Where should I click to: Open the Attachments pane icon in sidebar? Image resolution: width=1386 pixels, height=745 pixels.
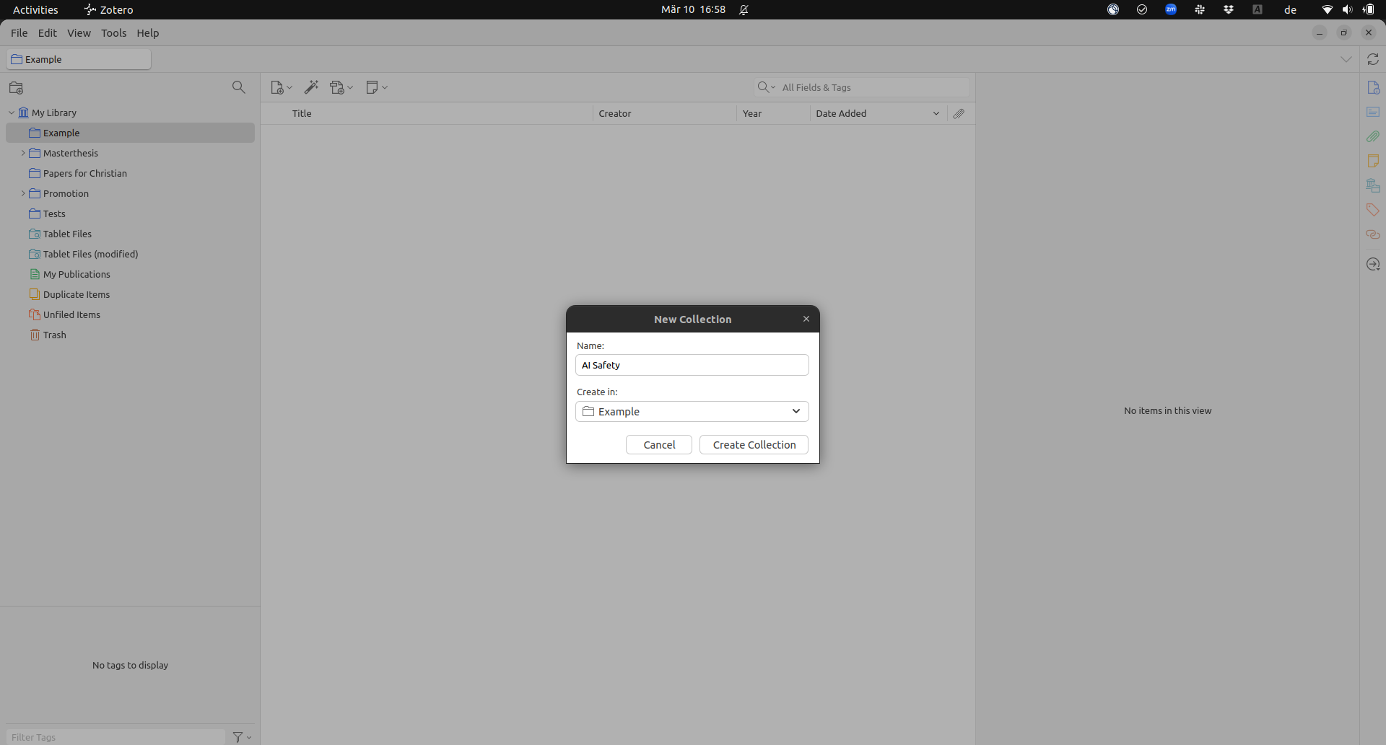pyautogui.click(x=1372, y=136)
